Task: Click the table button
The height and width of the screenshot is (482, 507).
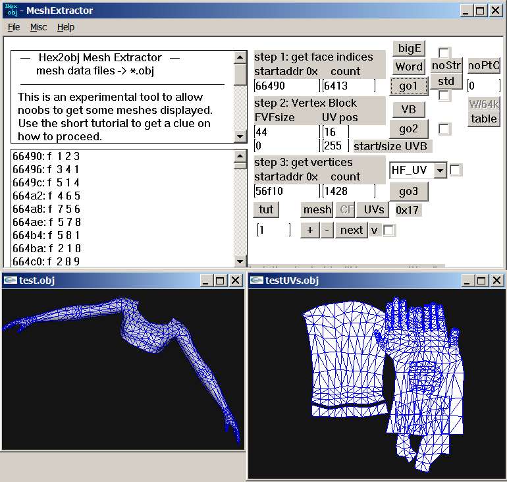Action: click(484, 119)
